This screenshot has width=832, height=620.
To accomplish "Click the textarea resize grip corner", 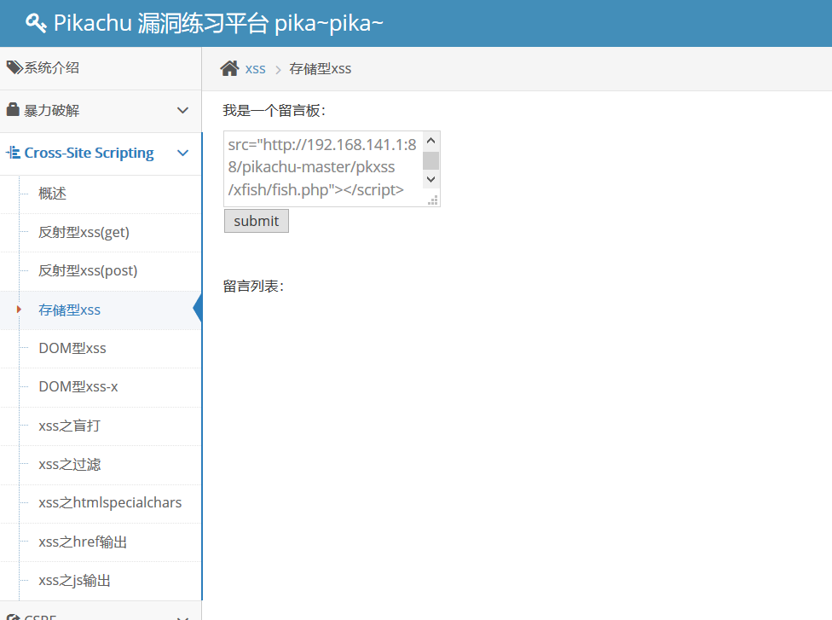I will pyautogui.click(x=433, y=200).
